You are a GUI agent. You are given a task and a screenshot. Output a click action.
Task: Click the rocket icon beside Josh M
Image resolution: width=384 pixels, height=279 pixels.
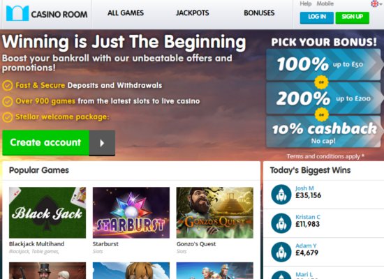(x=281, y=195)
